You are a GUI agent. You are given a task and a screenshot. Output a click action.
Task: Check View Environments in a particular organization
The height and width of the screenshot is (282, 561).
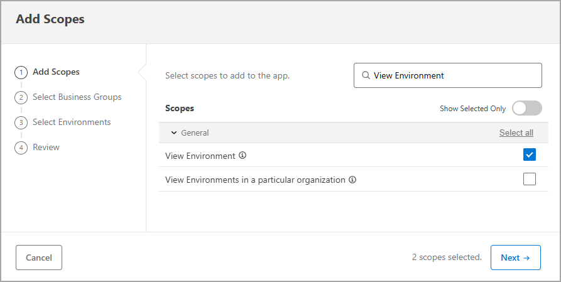(x=530, y=180)
